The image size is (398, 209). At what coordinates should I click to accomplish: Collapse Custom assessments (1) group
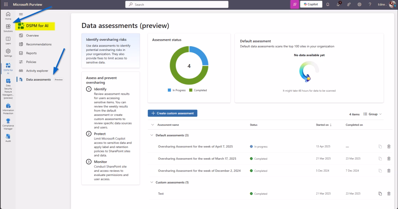tap(152, 182)
